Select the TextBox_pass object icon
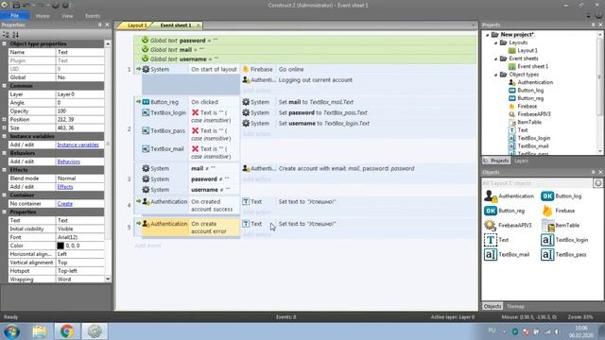 (547, 254)
